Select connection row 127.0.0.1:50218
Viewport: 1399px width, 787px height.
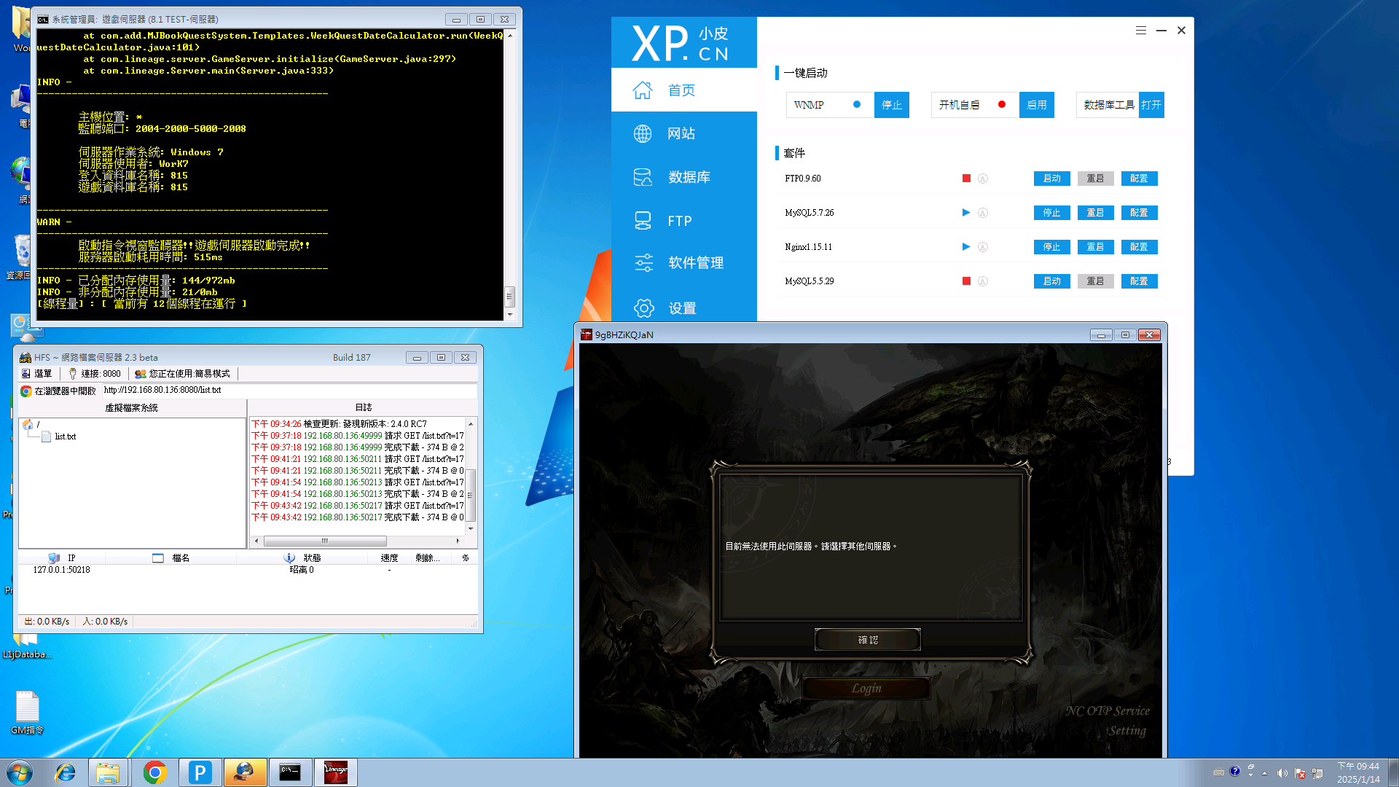(247, 570)
